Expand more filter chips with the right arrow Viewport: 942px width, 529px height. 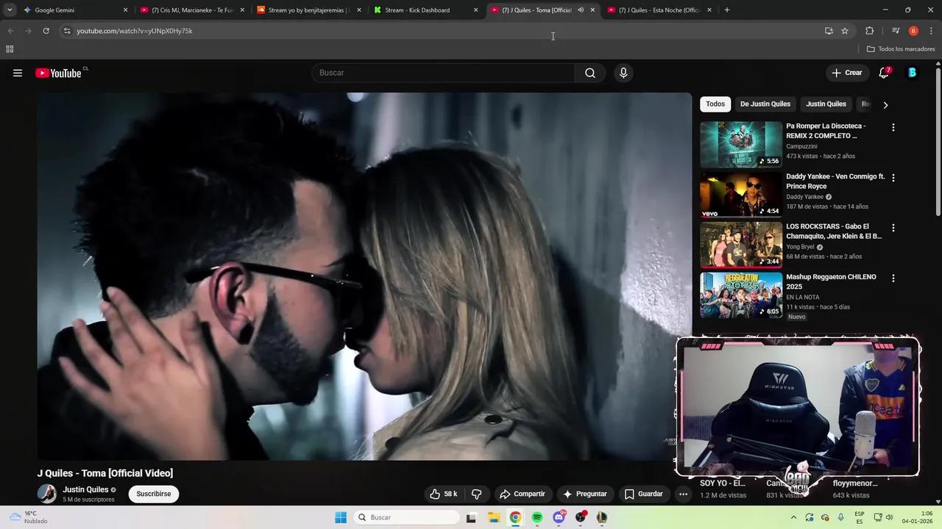click(x=885, y=104)
